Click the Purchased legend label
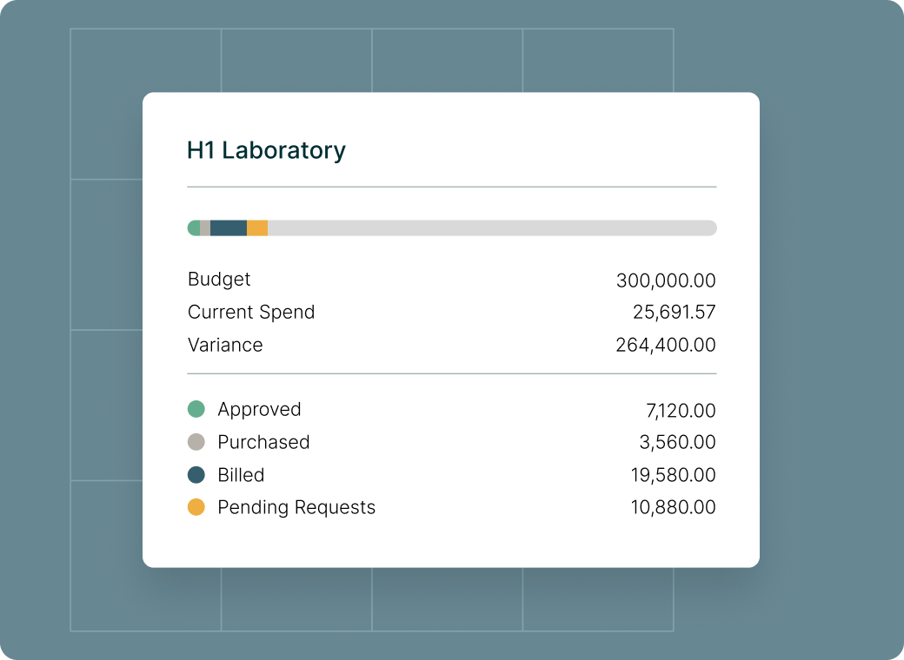 click(x=263, y=442)
